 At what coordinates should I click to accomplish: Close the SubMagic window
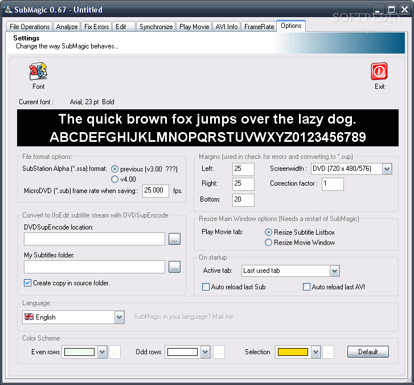(x=404, y=10)
